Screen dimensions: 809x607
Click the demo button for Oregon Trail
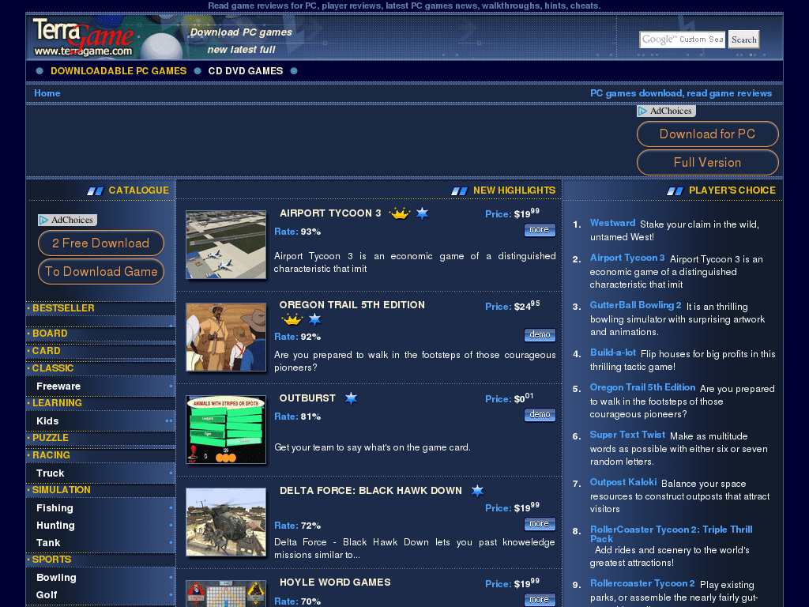(x=540, y=335)
